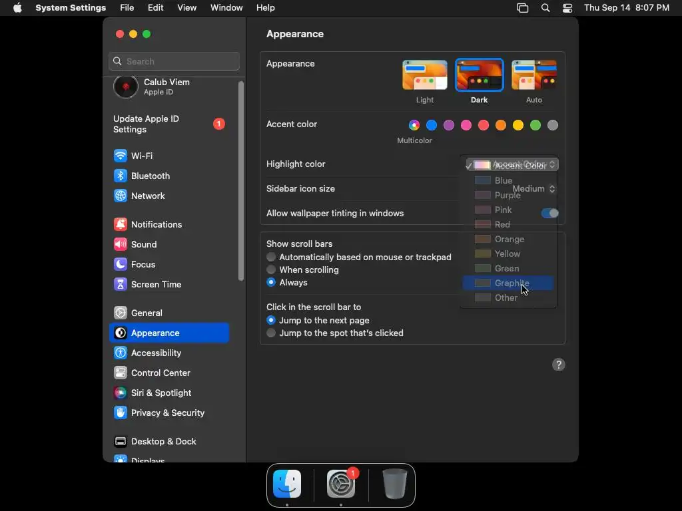Select pink accent color swatch
682x511 pixels.
point(466,125)
